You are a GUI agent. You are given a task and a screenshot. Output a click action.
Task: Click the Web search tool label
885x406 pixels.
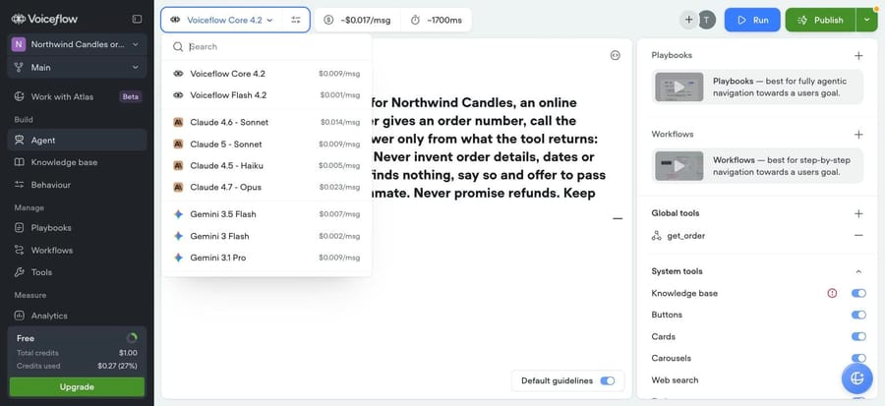(x=675, y=380)
